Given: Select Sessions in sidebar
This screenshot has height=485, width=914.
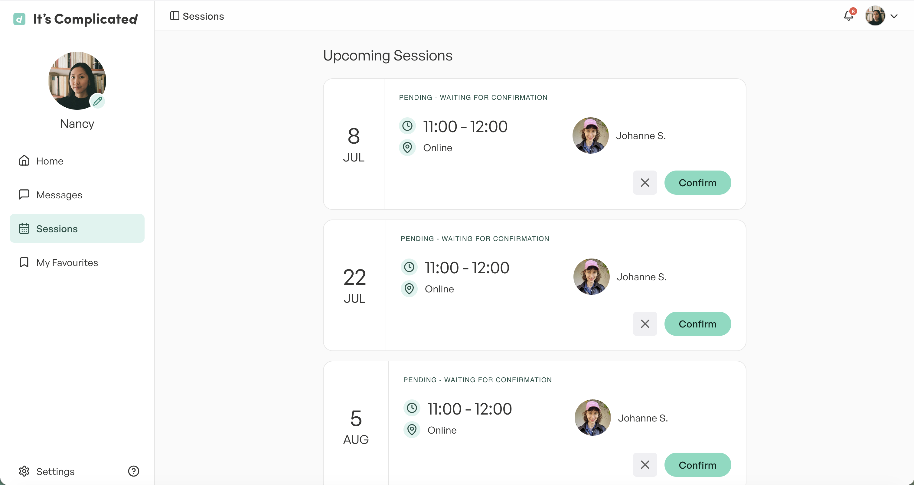Looking at the screenshot, I should tap(77, 229).
